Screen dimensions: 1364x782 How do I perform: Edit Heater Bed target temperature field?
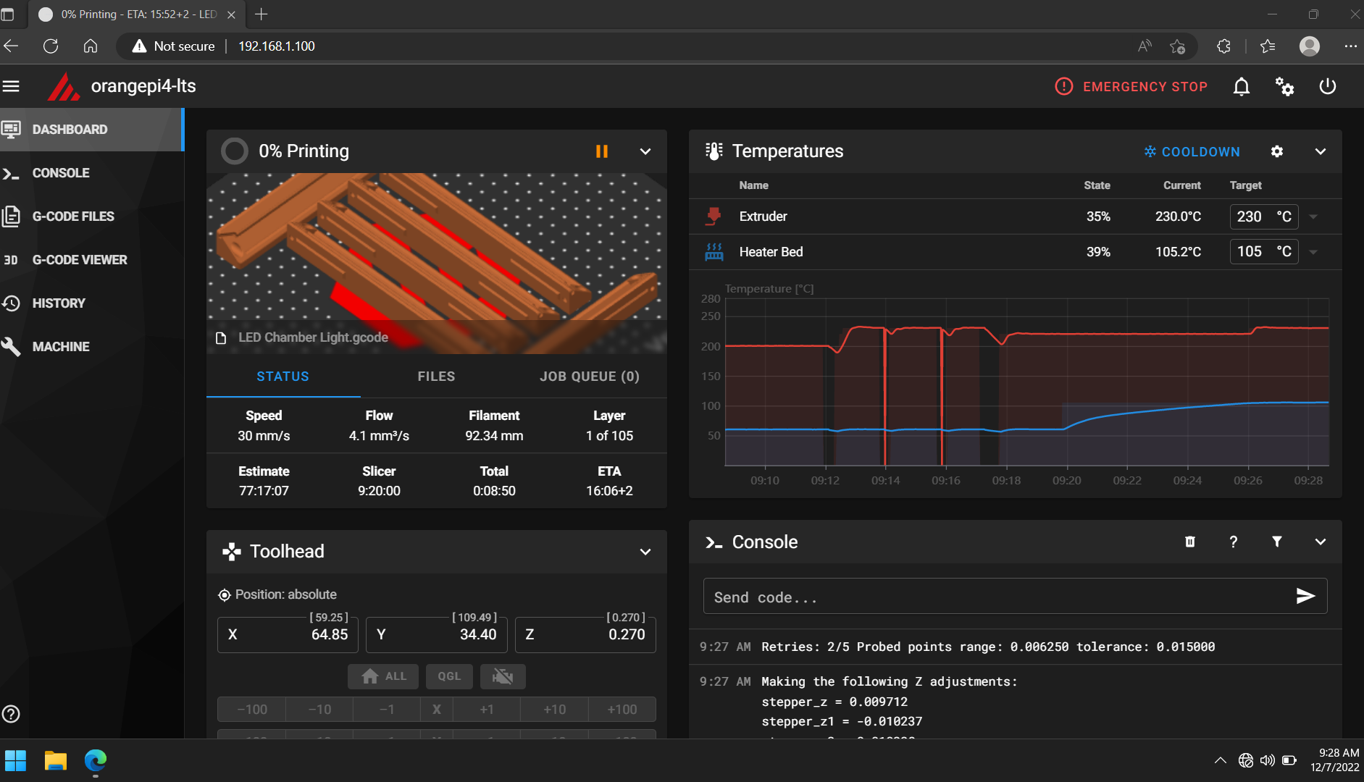pyautogui.click(x=1263, y=251)
